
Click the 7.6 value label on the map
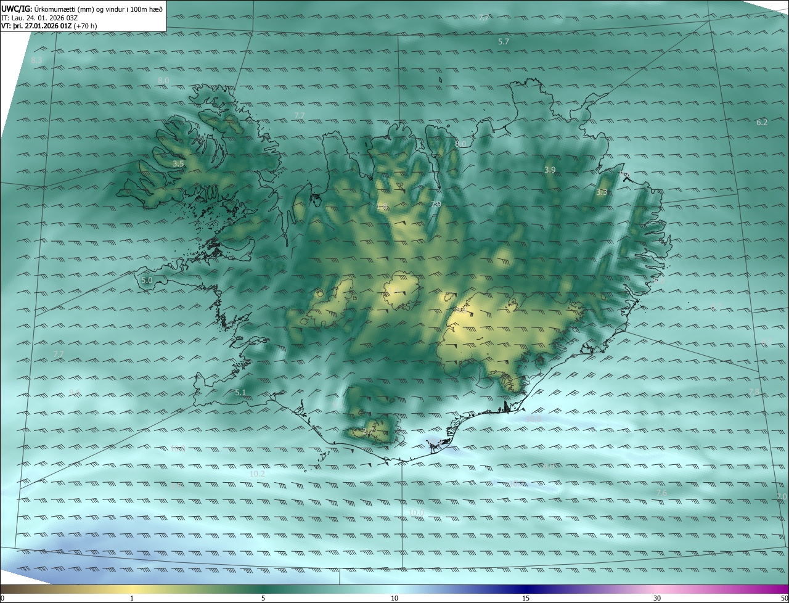point(661,493)
